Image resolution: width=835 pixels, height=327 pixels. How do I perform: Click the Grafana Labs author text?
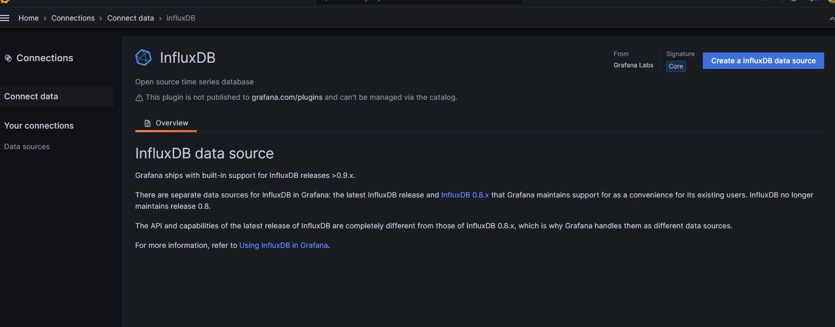coord(633,65)
